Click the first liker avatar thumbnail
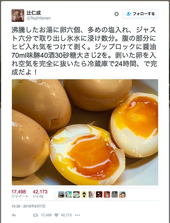Image resolution: width=170 pixels, height=223 pixels. (x=61, y=194)
